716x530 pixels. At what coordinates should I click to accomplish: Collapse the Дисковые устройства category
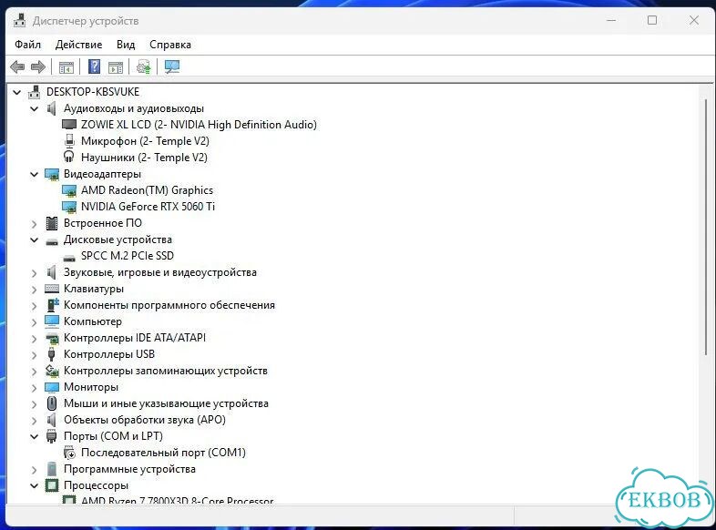click(x=35, y=240)
